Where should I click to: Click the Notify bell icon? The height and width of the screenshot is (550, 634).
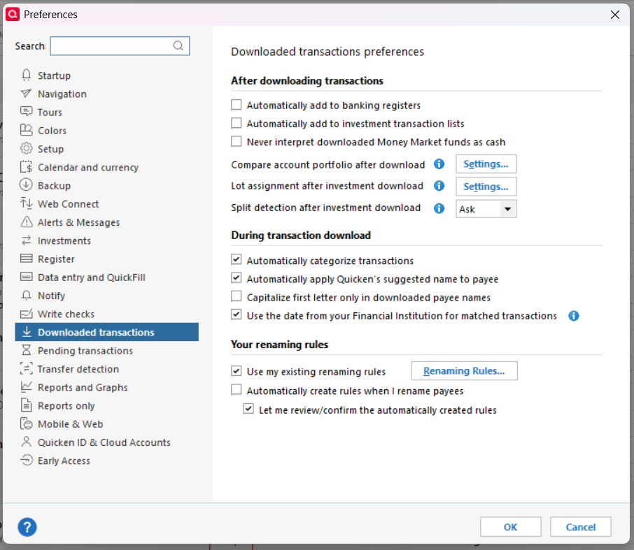click(x=27, y=295)
